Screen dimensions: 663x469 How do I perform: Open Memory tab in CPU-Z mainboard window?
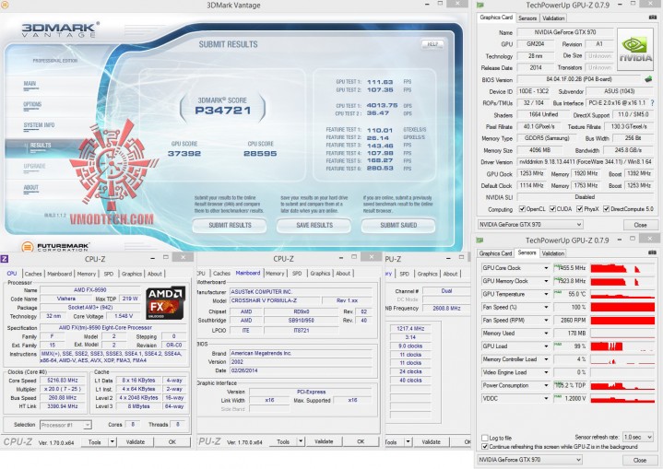(x=275, y=274)
